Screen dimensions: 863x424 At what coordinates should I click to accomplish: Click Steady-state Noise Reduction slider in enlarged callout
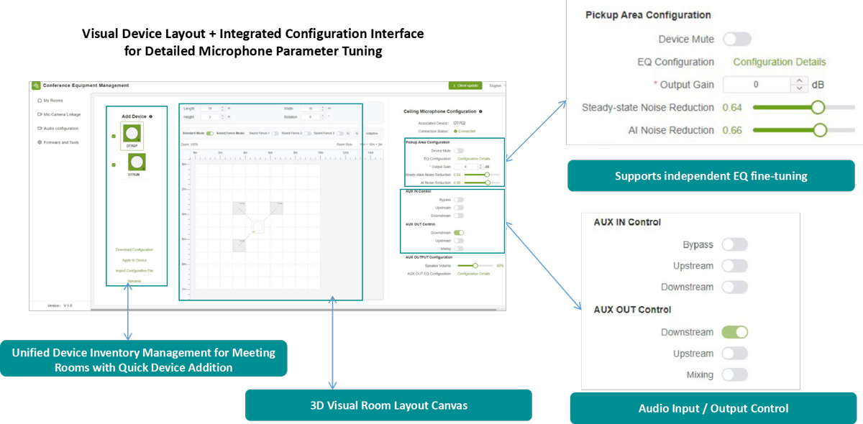click(x=804, y=108)
